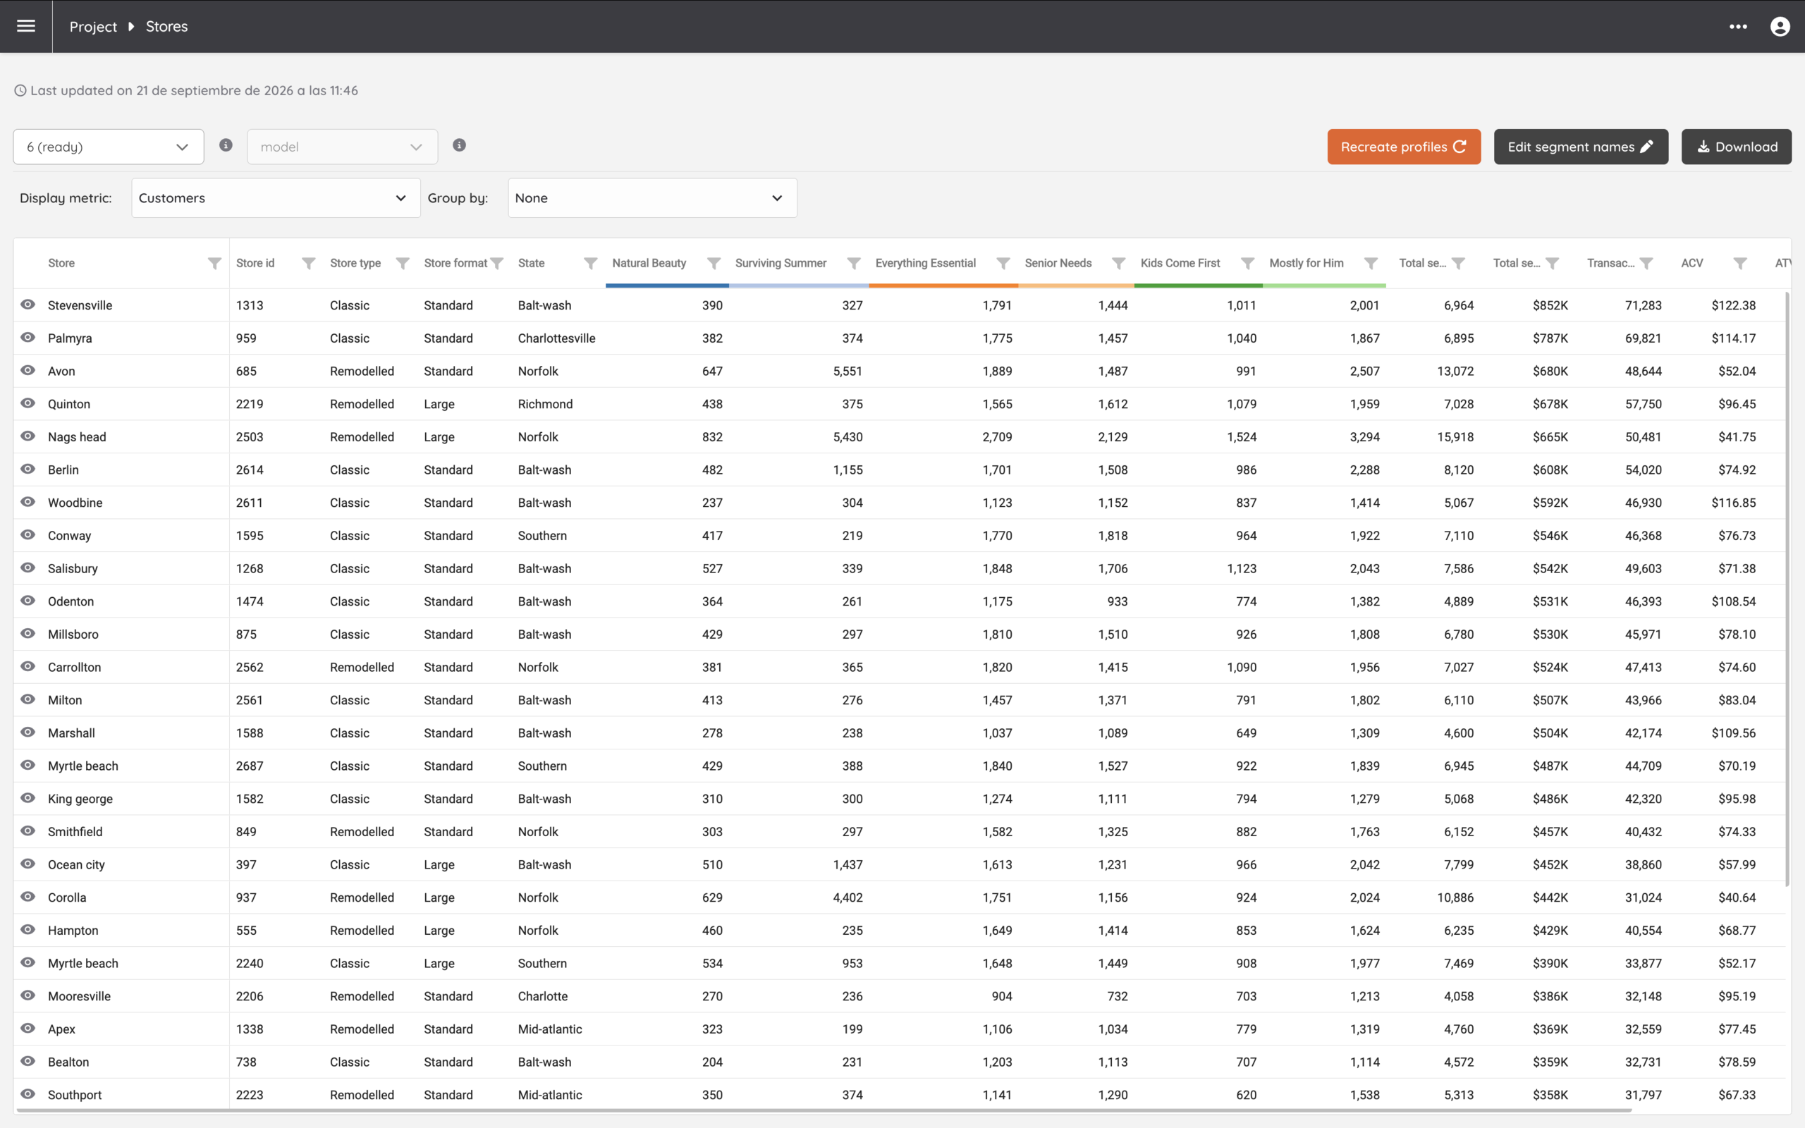This screenshot has height=1128, width=1805.
Task: Sort by the Store column header
Action: click(x=61, y=264)
